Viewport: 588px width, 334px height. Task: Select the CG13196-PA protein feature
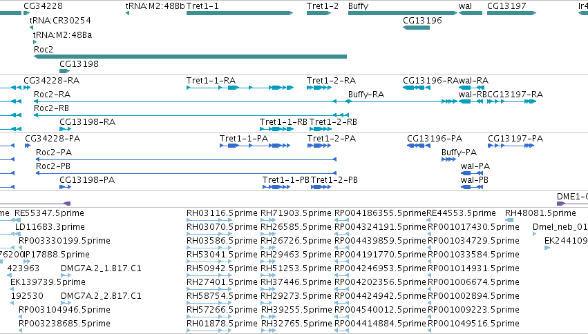419,146
